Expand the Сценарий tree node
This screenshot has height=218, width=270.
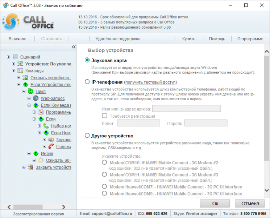click(x=8, y=57)
